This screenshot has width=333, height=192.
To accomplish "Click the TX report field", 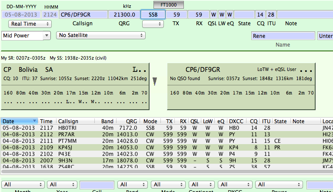I will coord(176,14).
